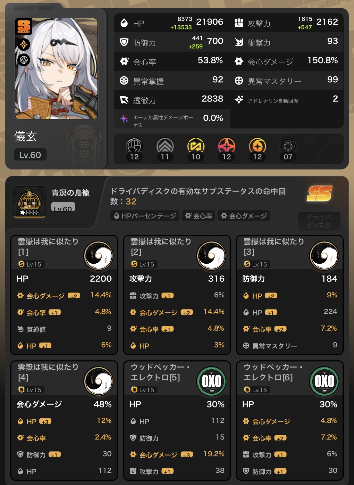The height and width of the screenshot is (485, 354).
Task: Open disc slot 1 雲嶽は我に似たり card
Action: click(x=64, y=295)
